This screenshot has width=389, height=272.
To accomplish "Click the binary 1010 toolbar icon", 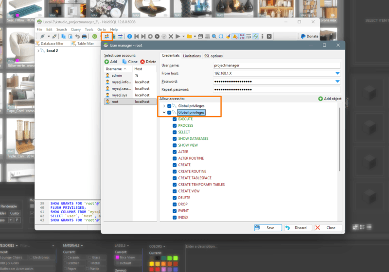I will click(242, 36).
